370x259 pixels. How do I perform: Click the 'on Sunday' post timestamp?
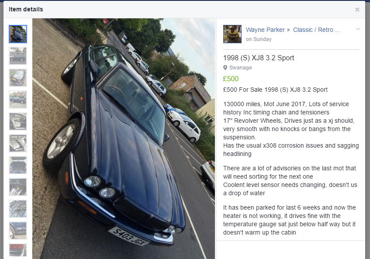click(x=259, y=39)
